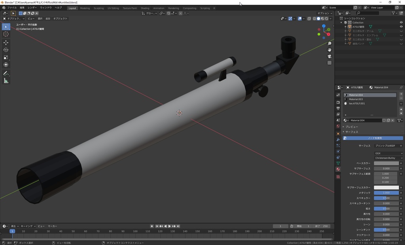Click the viewport zoom magnifier icon
The width and height of the screenshot is (405, 245).
pos(329,44)
